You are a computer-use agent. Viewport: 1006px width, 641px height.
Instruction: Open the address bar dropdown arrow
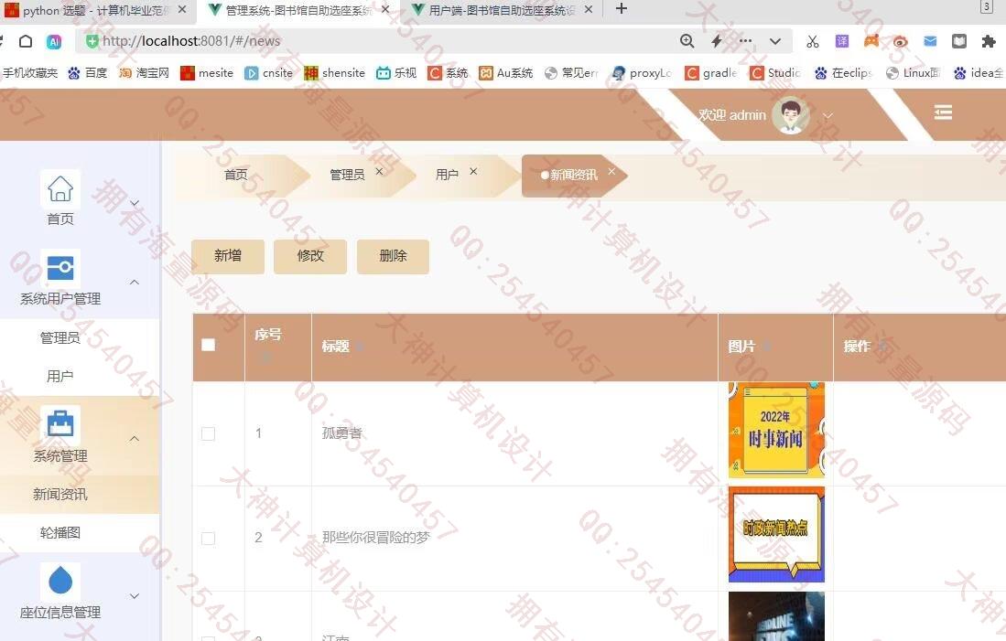(x=775, y=42)
